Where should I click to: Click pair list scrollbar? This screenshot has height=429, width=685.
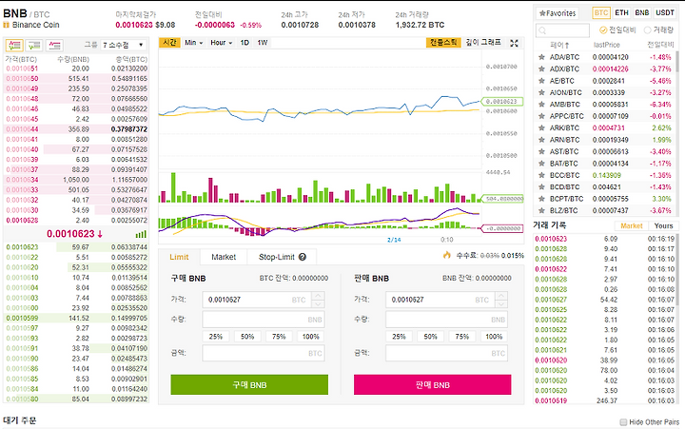click(677, 61)
